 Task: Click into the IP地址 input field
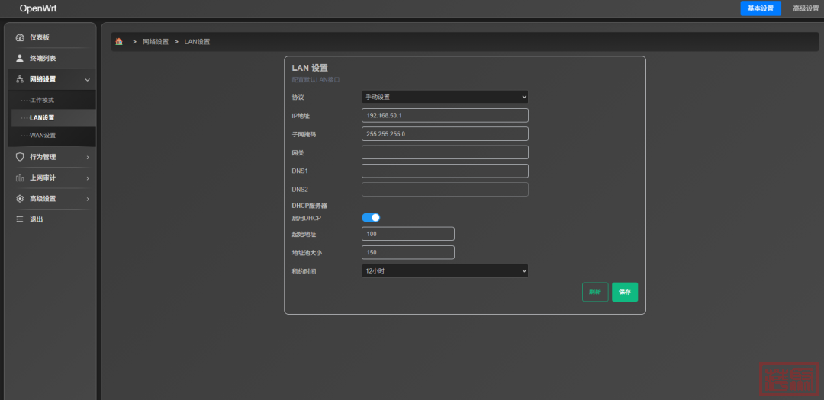[x=445, y=115]
